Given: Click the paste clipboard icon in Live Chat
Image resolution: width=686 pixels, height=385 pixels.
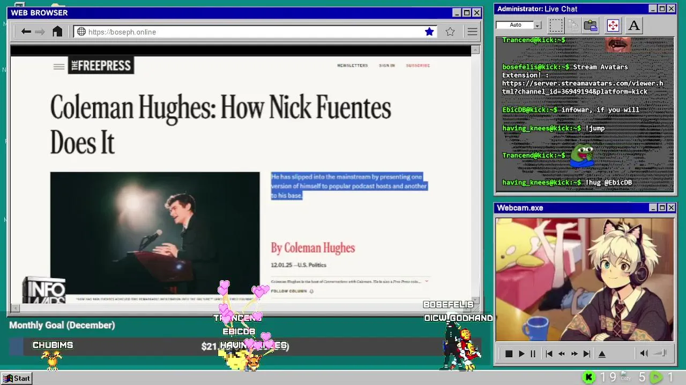Looking at the screenshot, I should [591, 25].
